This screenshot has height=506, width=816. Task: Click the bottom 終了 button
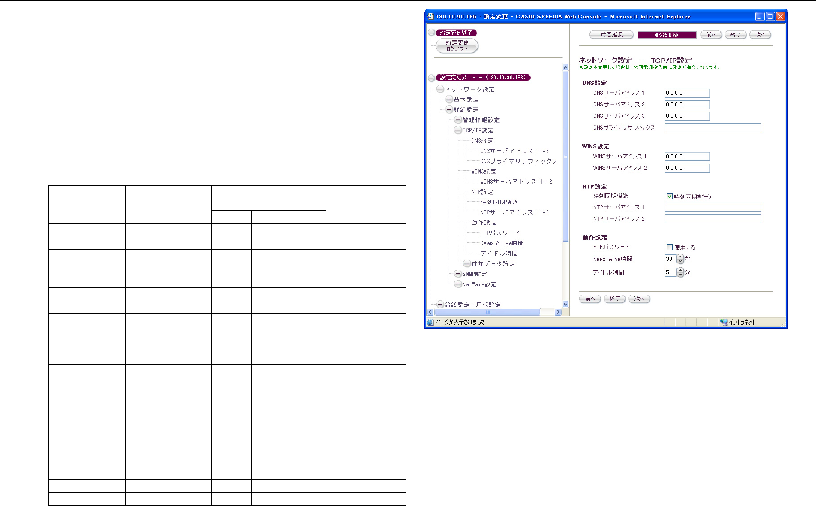[x=614, y=299]
